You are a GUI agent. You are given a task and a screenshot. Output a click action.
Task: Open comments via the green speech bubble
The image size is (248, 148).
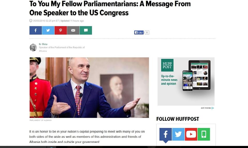(86, 30)
